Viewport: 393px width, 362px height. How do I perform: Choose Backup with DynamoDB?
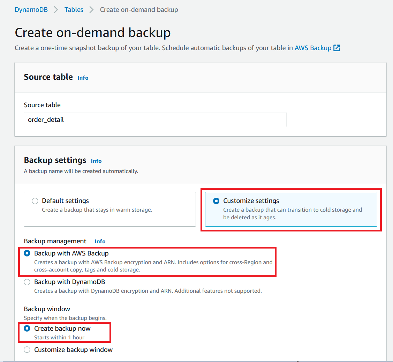tap(27, 282)
